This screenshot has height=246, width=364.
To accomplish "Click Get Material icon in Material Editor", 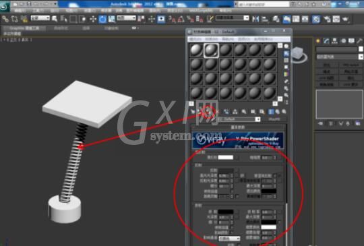I will pos(193,112).
